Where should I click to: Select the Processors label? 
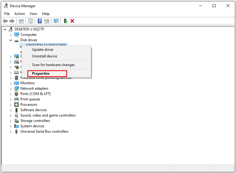click(29, 105)
